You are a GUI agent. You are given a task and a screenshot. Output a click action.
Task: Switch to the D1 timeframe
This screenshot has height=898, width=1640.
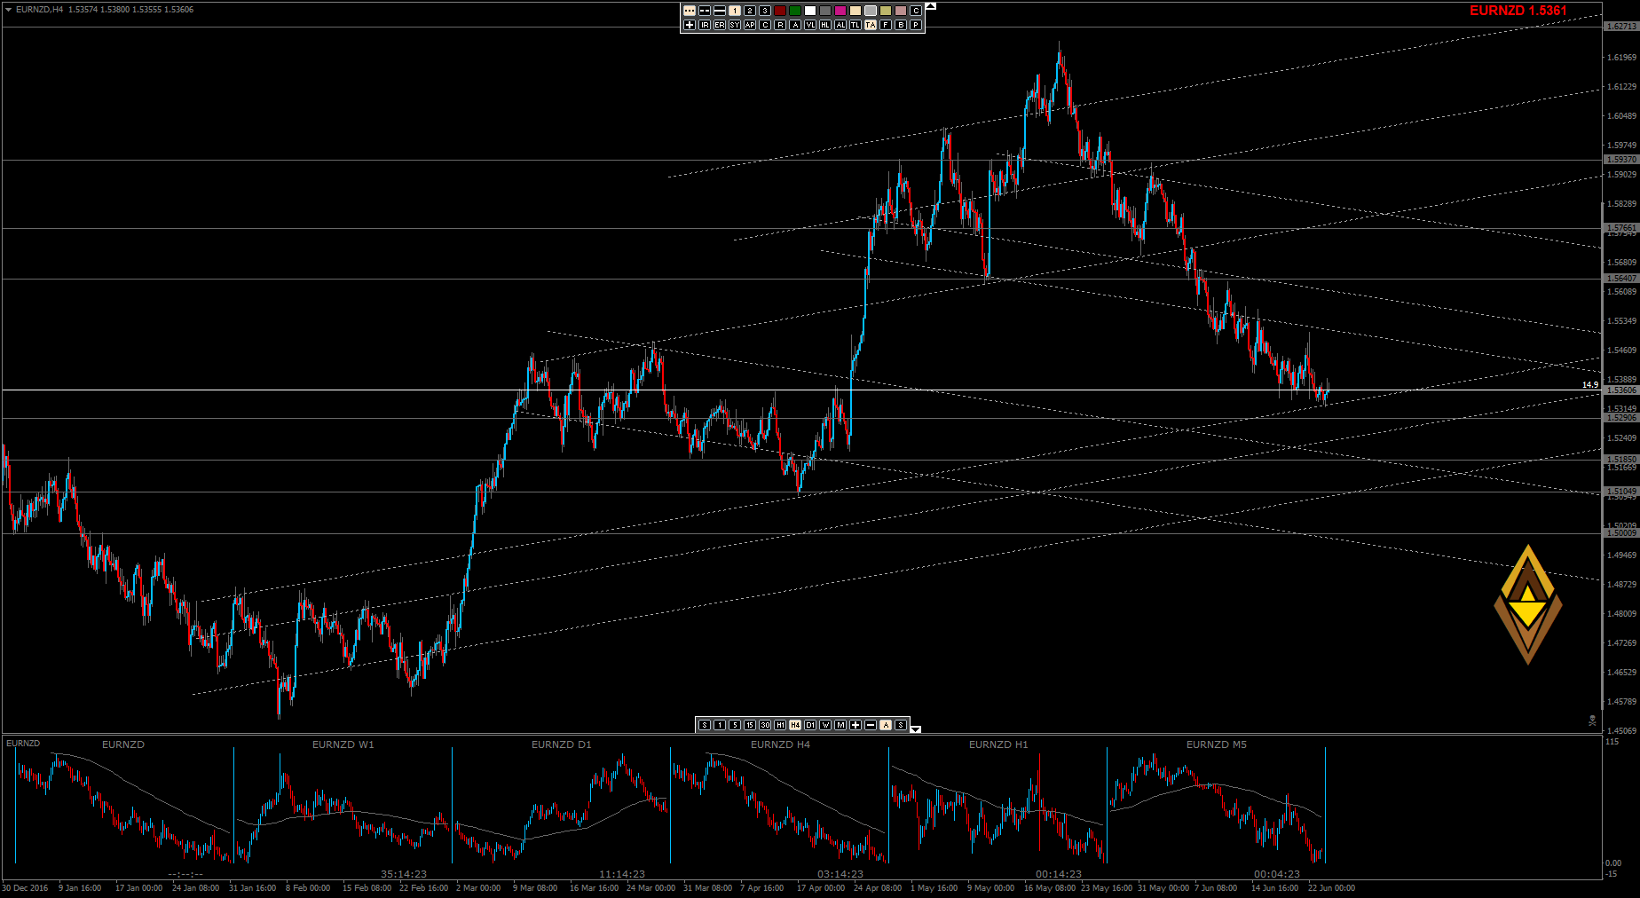point(810,725)
